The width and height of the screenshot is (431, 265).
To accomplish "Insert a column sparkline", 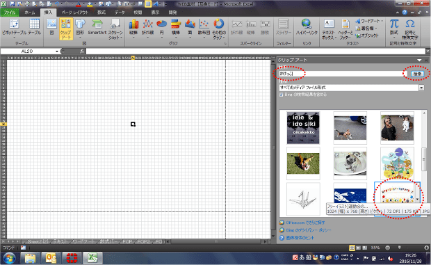I will pos(251,28).
